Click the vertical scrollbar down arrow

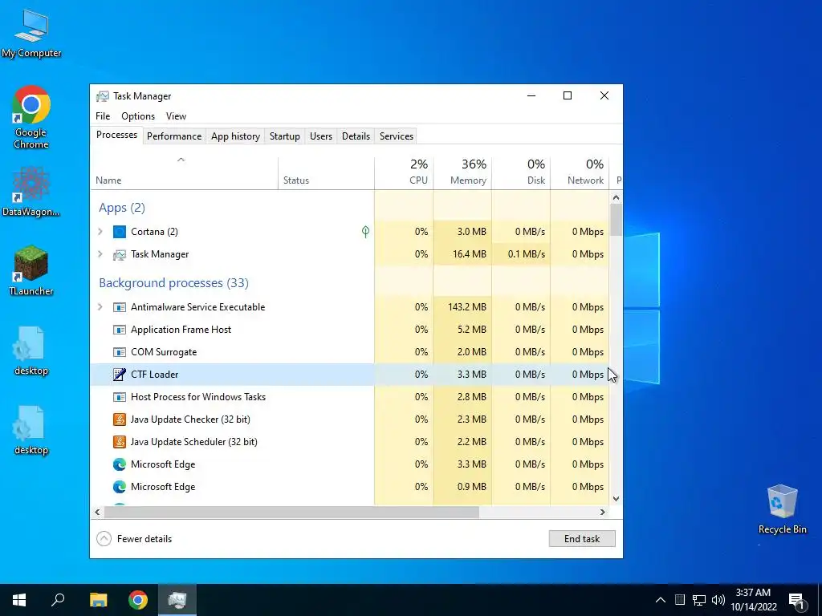[x=616, y=499]
